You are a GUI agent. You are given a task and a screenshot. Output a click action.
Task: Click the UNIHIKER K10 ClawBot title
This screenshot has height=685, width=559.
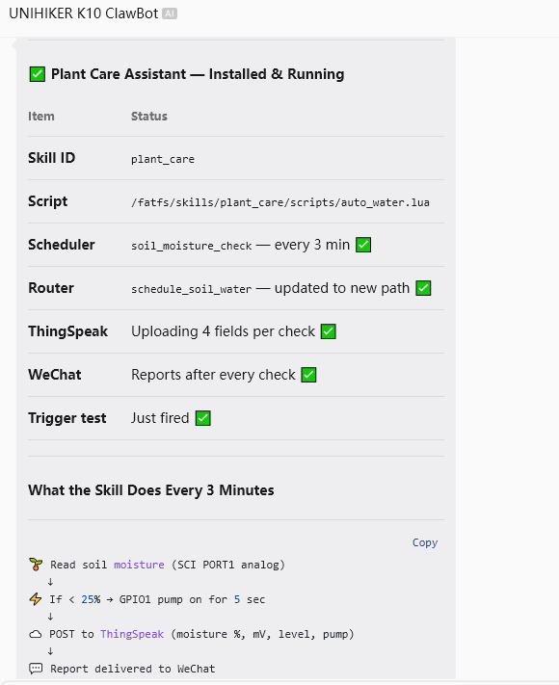(84, 13)
